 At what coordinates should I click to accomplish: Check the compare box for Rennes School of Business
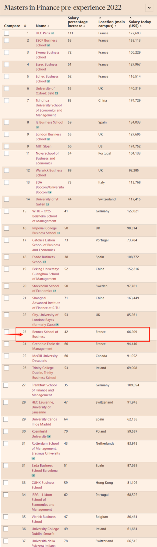7,332
